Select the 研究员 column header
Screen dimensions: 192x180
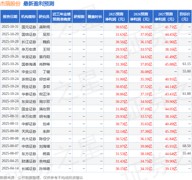(x=44, y=17)
